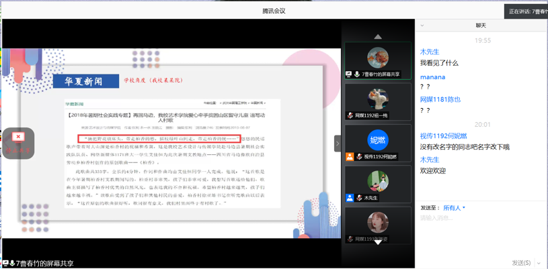Expand the send options arrow beside 发送(S)
Image resolution: width=548 pixels, height=269 pixels.
[539, 263]
